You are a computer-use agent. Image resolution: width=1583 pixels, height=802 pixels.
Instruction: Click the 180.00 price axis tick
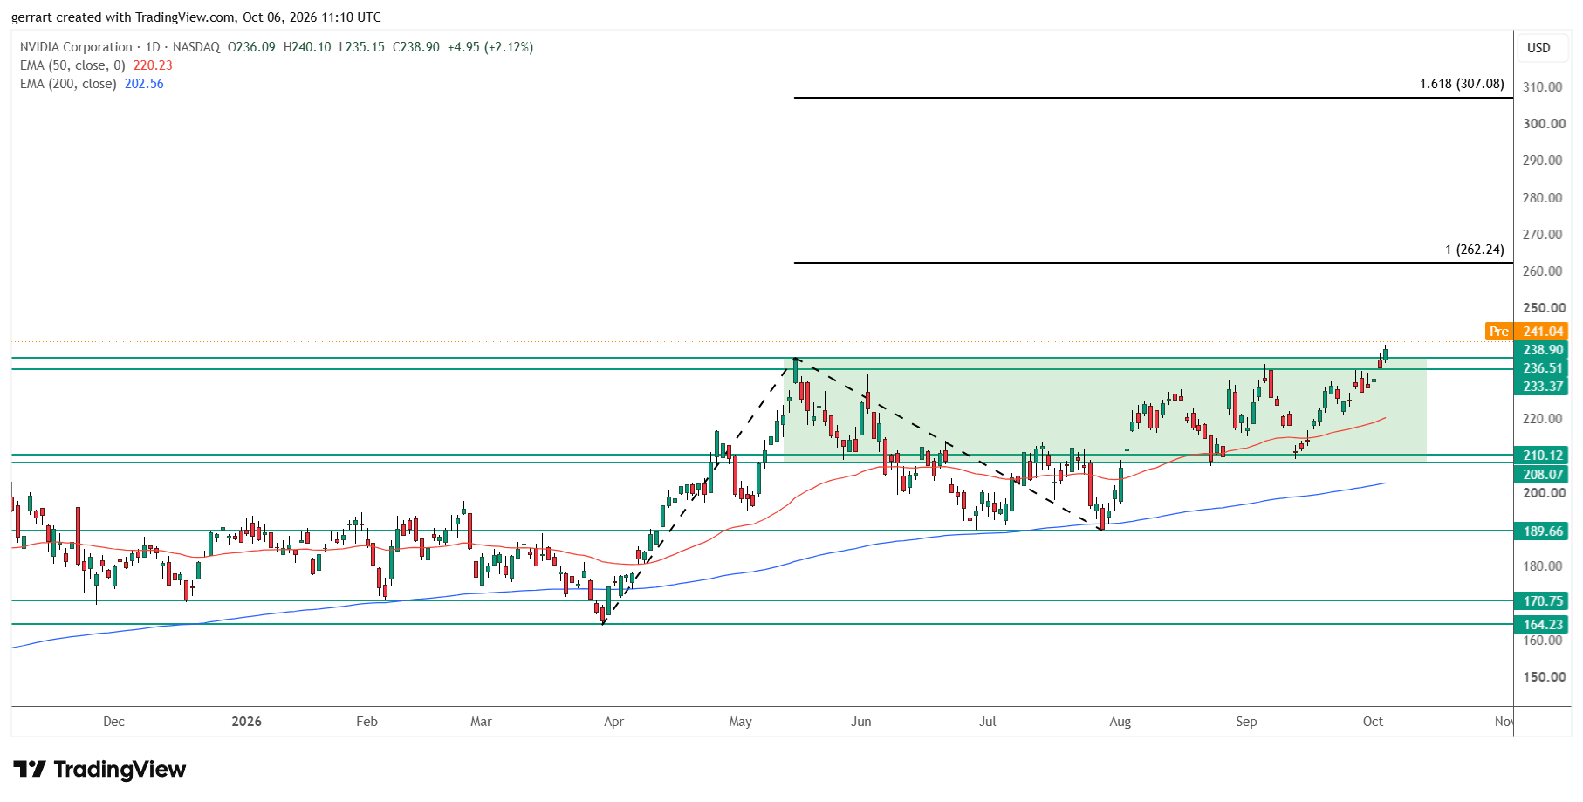[x=1544, y=566]
